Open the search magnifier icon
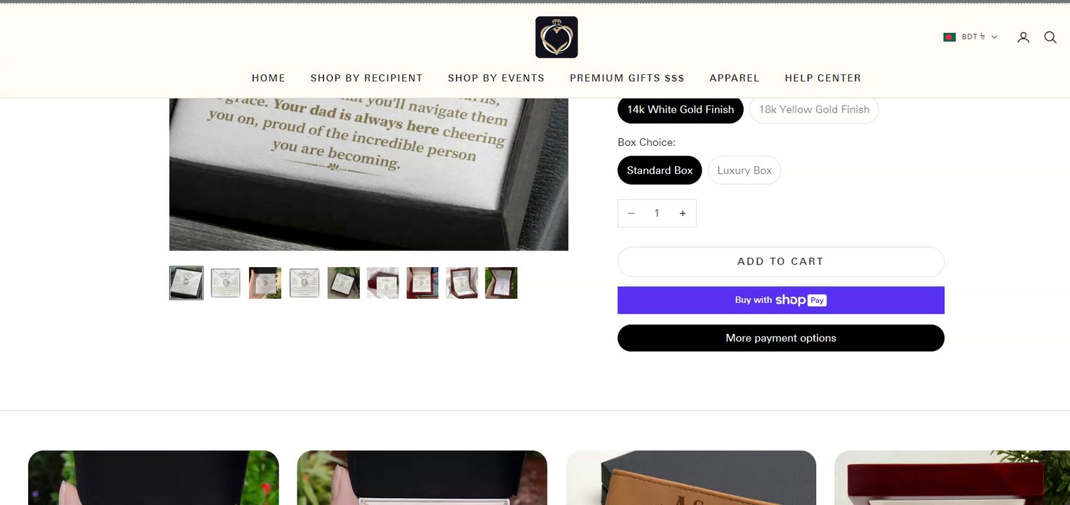This screenshot has height=505, width=1070. [1050, 37]
